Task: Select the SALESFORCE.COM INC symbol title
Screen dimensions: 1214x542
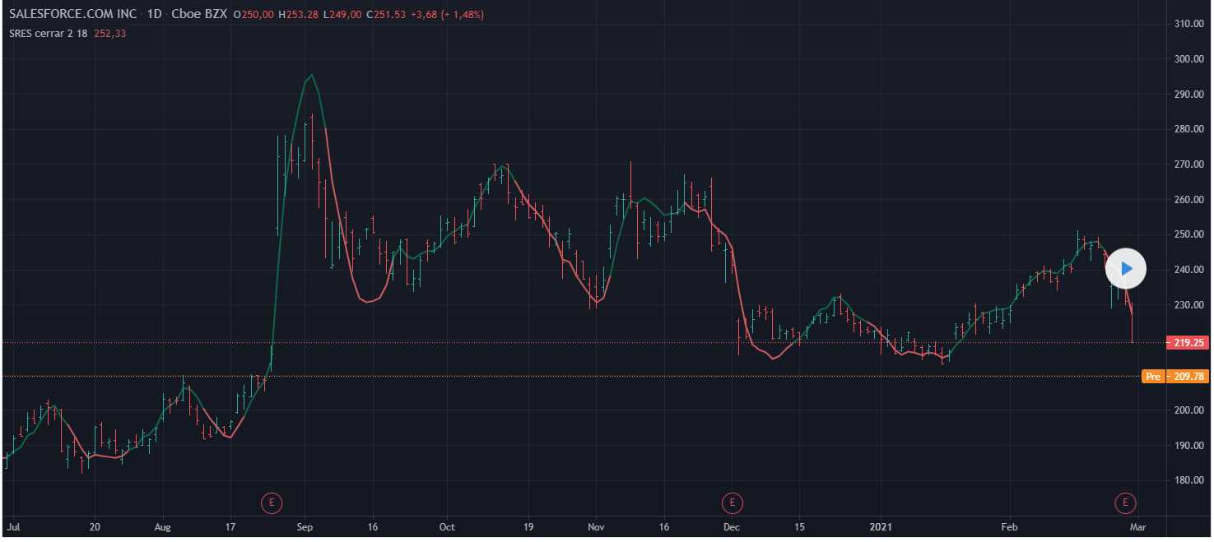Action: [72, 15]
